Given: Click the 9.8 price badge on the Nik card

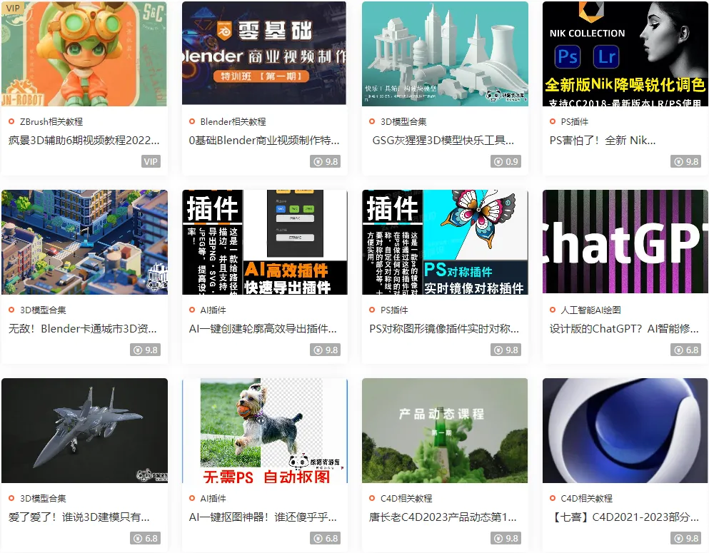Looking at the screenshot, I should pyautogui.click(x=686, y=161).
